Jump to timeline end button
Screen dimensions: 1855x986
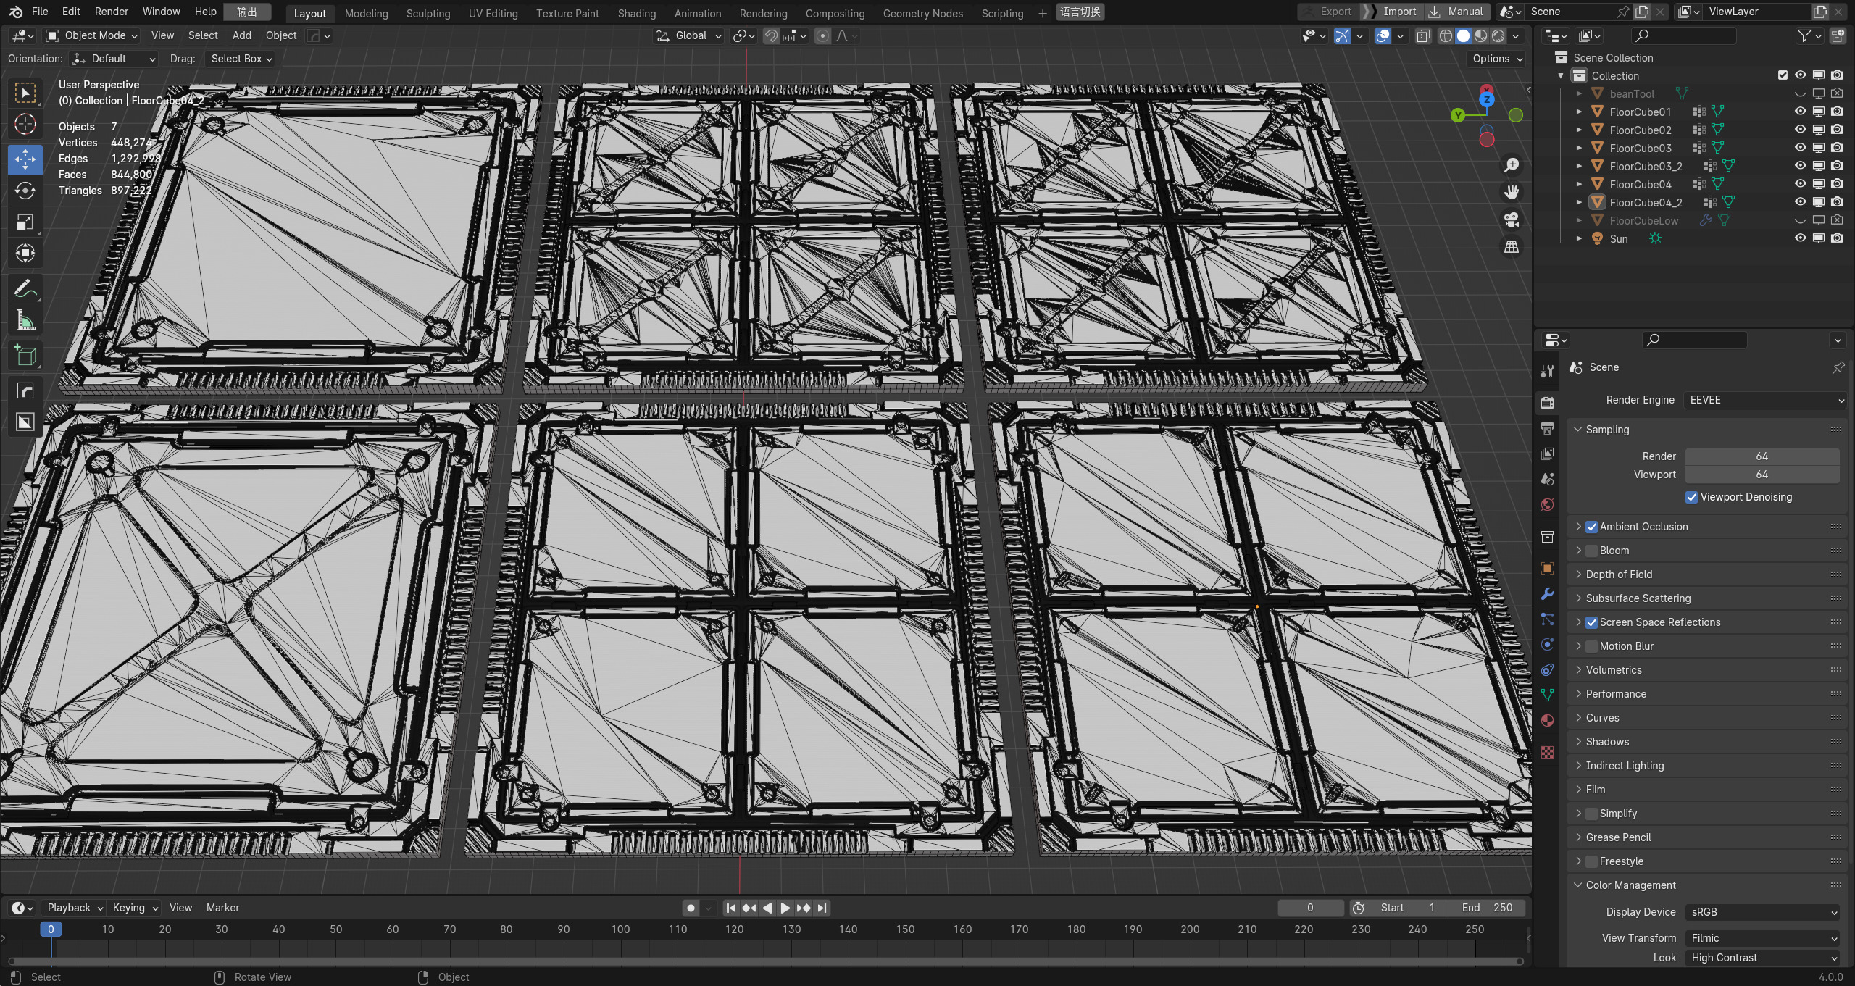[822, 908]
